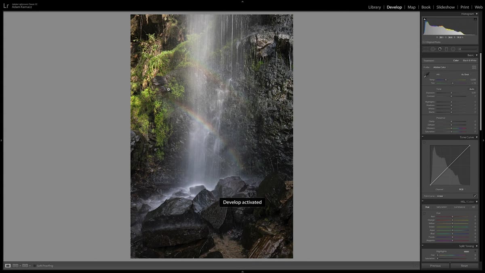Collapse the Histogram panel

tap(477, 14)
